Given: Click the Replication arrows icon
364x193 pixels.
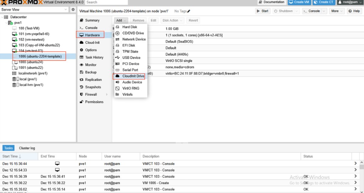Looking at the screenshot, I should pyautogui.click(x=81, y=79).
